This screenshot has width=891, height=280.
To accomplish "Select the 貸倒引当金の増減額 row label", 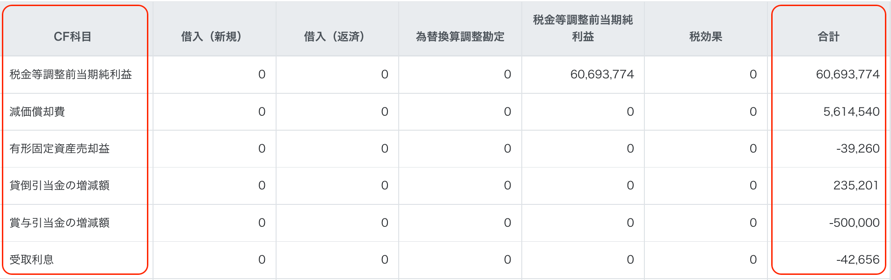I will [59, 185].
